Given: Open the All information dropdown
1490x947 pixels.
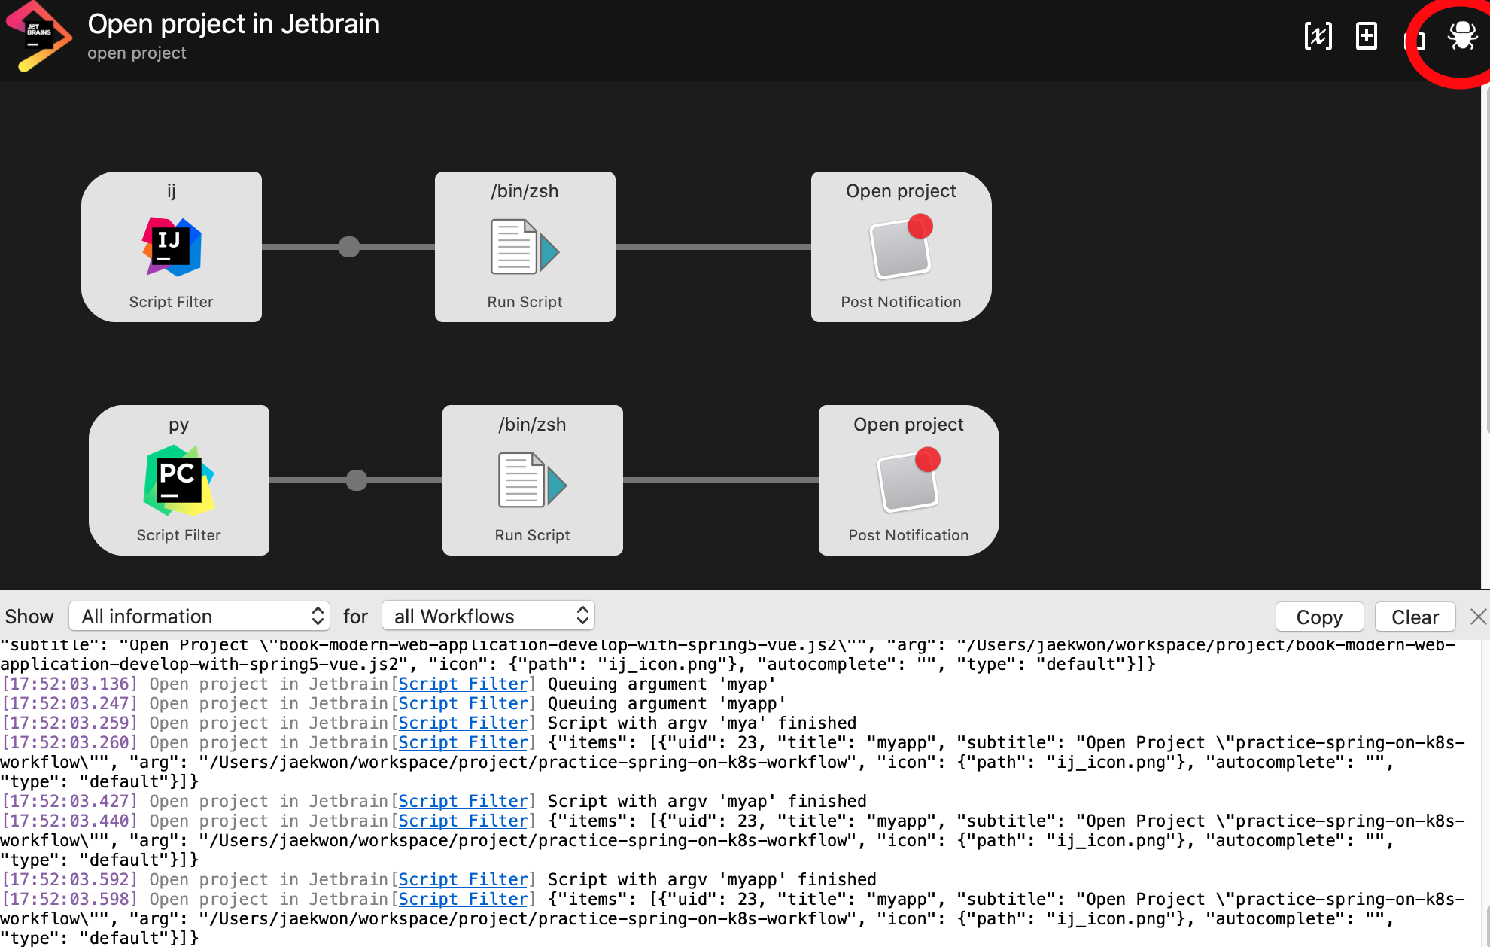Looking at the screenshot, I should tap(199, 617).
